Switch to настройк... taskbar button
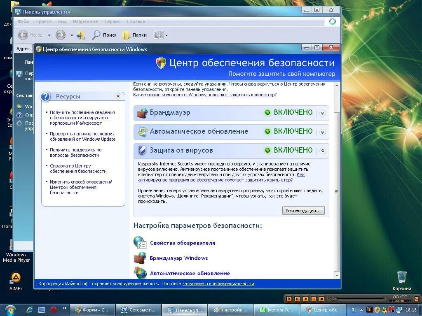This screenshot has height=316, width=422. tap(231, 310)
